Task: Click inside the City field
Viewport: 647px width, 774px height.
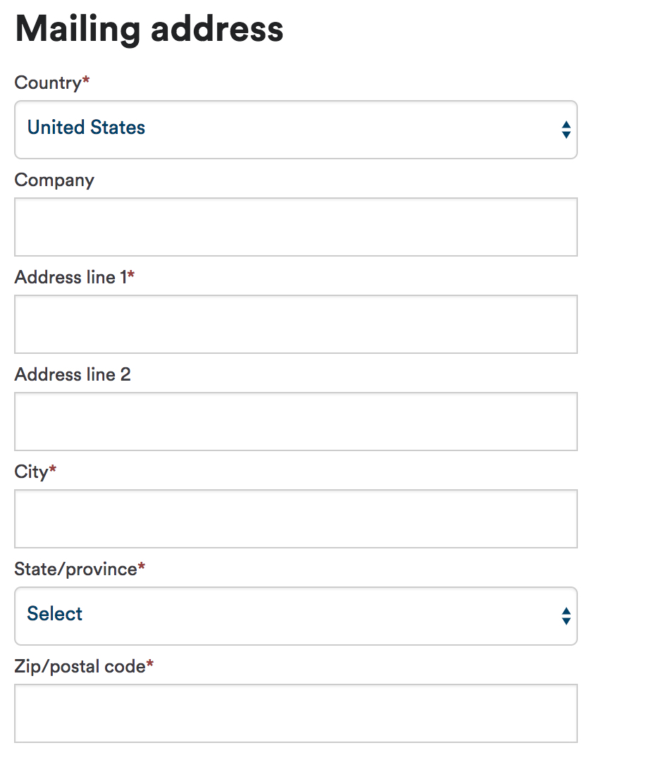Action: [295, 519]
